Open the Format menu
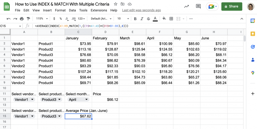The width and height of the screenshot is (257, 129). [60, 10]
